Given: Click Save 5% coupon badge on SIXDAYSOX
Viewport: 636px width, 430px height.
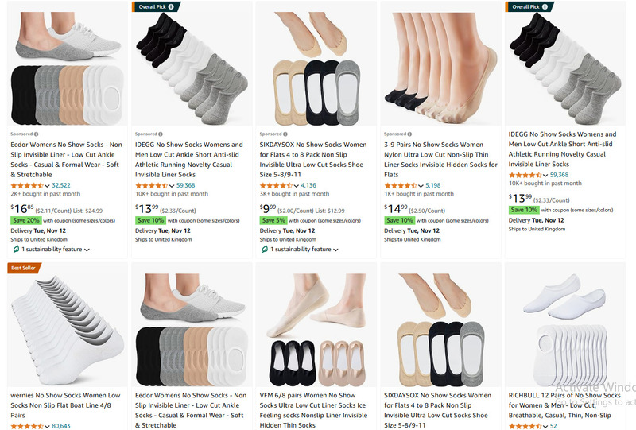Looking at the screenshot, I should (273, 220).
